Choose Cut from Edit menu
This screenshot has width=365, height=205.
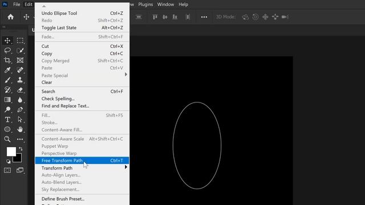point(82,46)
